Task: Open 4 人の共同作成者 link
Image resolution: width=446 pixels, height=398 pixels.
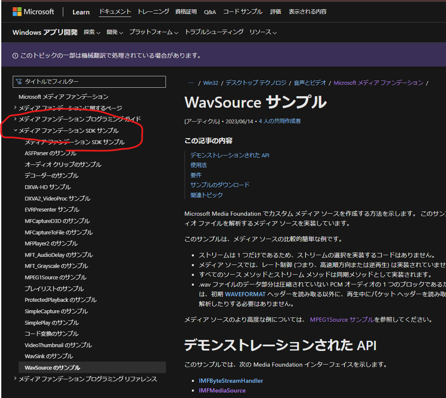Action: (280, 121)
